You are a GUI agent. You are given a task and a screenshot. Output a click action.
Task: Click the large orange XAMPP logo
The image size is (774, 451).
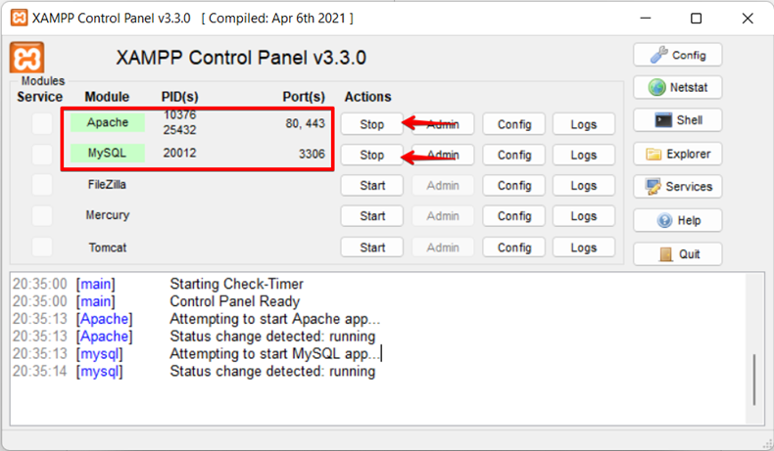click(26, 58)
